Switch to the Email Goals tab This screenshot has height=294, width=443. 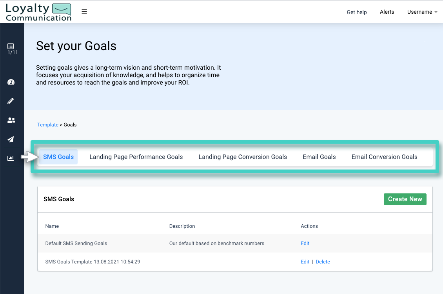click(x=319, y=157)
